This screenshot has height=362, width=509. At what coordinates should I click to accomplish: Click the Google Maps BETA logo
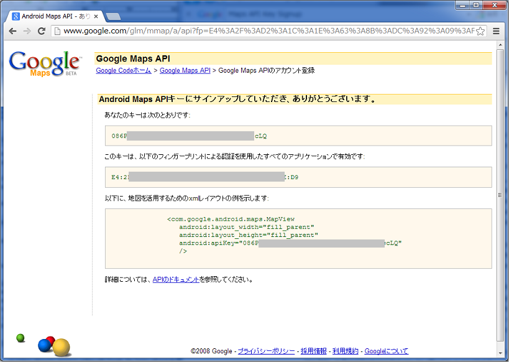(45, 63)
